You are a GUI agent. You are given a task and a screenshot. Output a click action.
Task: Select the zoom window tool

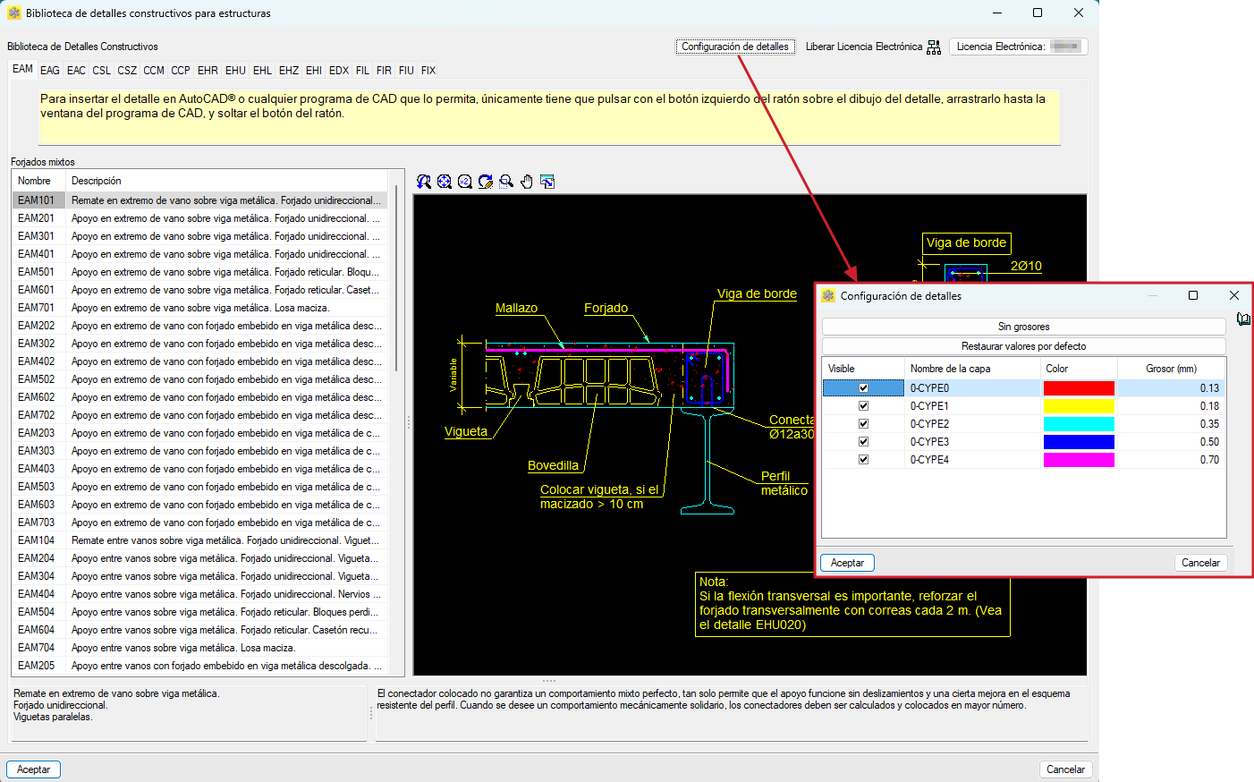(x=506, y=182)
